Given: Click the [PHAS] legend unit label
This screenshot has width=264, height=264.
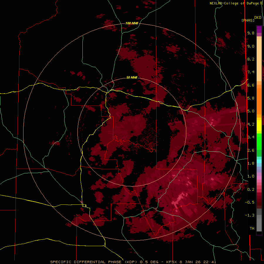Looking at the screenshot, I should pos(248,20).
